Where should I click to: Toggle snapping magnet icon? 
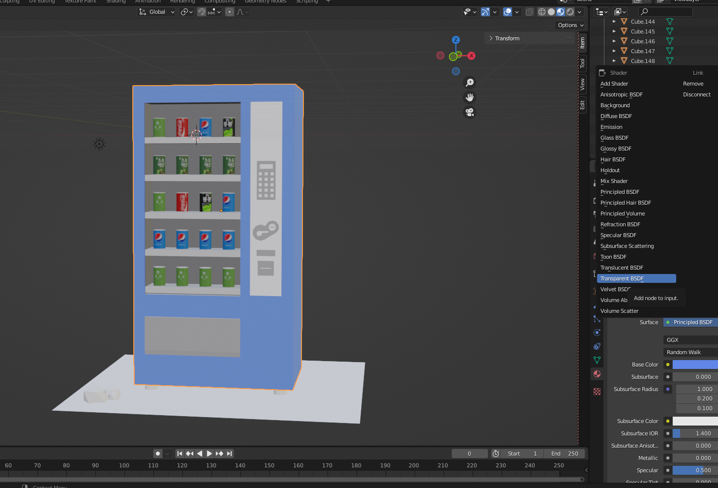(202, 12)
